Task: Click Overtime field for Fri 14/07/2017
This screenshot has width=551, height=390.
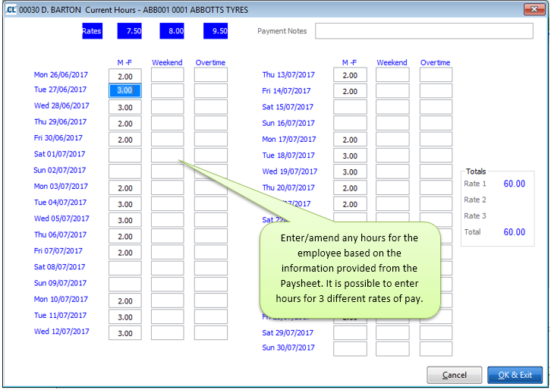Action: point(436,91)
